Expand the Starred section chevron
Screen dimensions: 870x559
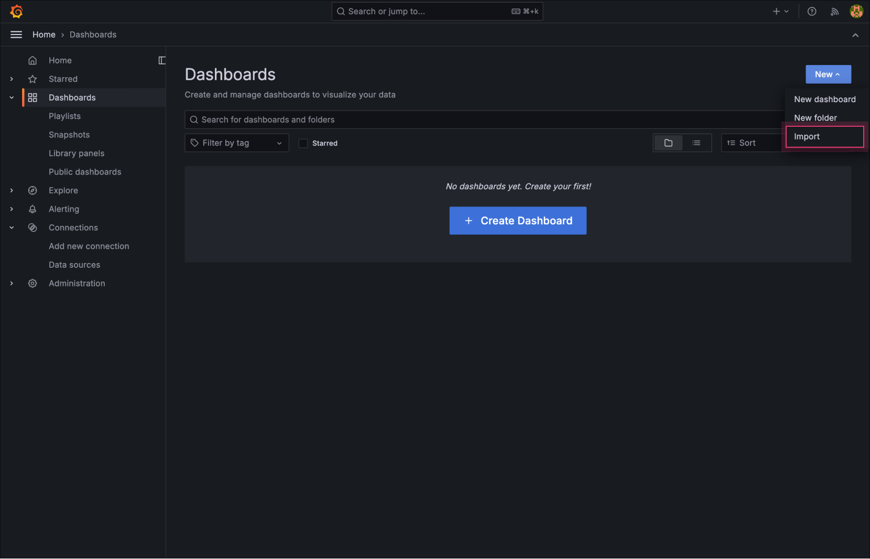(x=12, y=79)
